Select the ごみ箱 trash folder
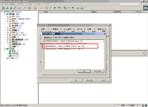The width and height of the screenshot is (148, 107). click(x=11, y=58)
